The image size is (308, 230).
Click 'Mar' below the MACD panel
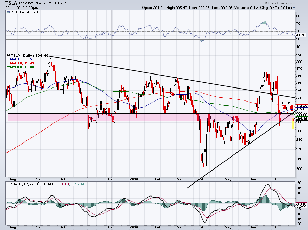click(180, 227)
